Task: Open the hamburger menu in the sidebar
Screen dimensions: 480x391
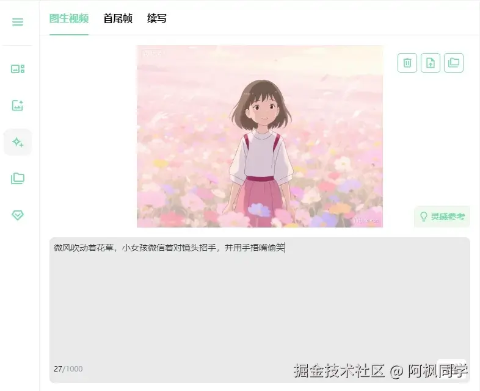Action: pyautogui.click(x=18, y=22)
